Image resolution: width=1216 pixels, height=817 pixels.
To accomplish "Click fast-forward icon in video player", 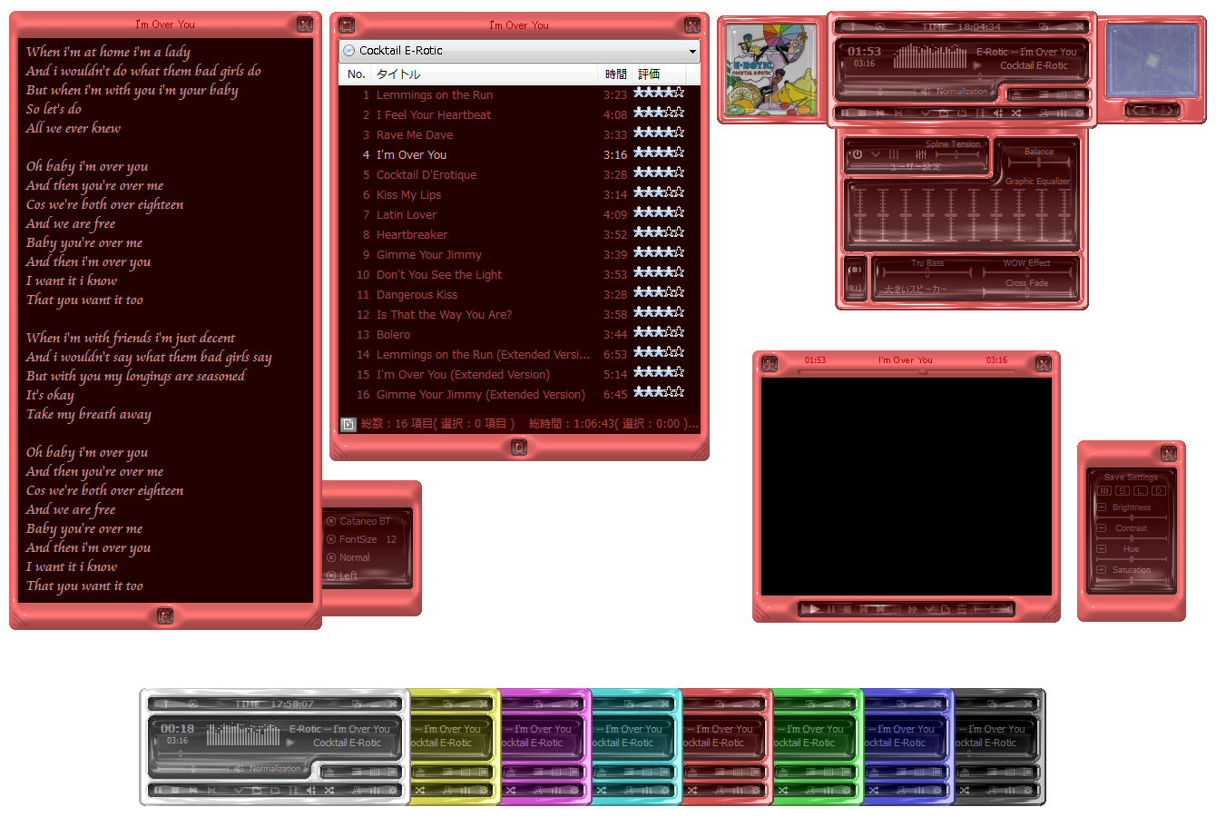I will tap(913, 609).
